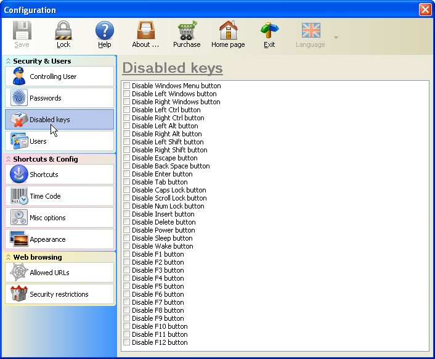Image resolution: width=435 pixels, height=359 pixels.
Task: Select the Time Code barcode icon
Action: tap(19, 196)
